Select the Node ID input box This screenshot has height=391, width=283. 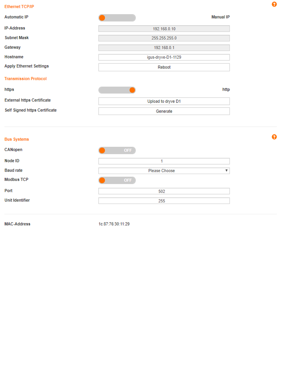tap(164, 161)
